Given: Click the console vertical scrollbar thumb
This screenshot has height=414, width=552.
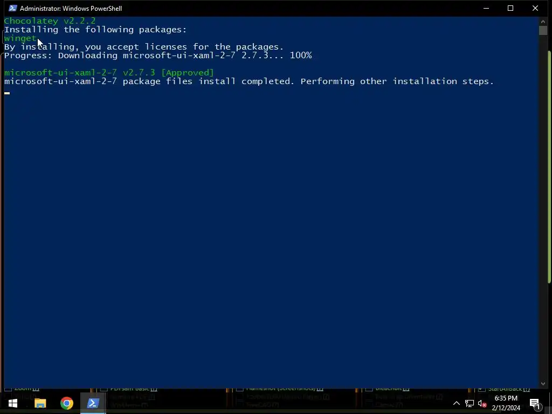Looking at the screenshot, I should (x=543, y=30).
